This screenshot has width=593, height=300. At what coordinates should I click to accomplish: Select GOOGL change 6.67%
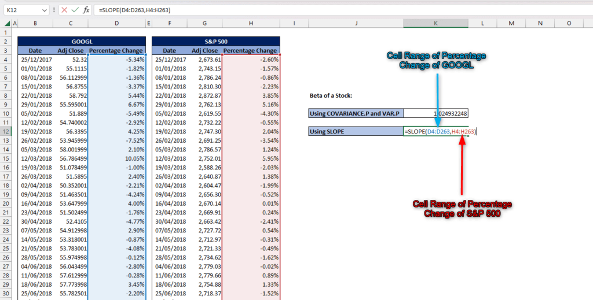[x=116, y=105]
